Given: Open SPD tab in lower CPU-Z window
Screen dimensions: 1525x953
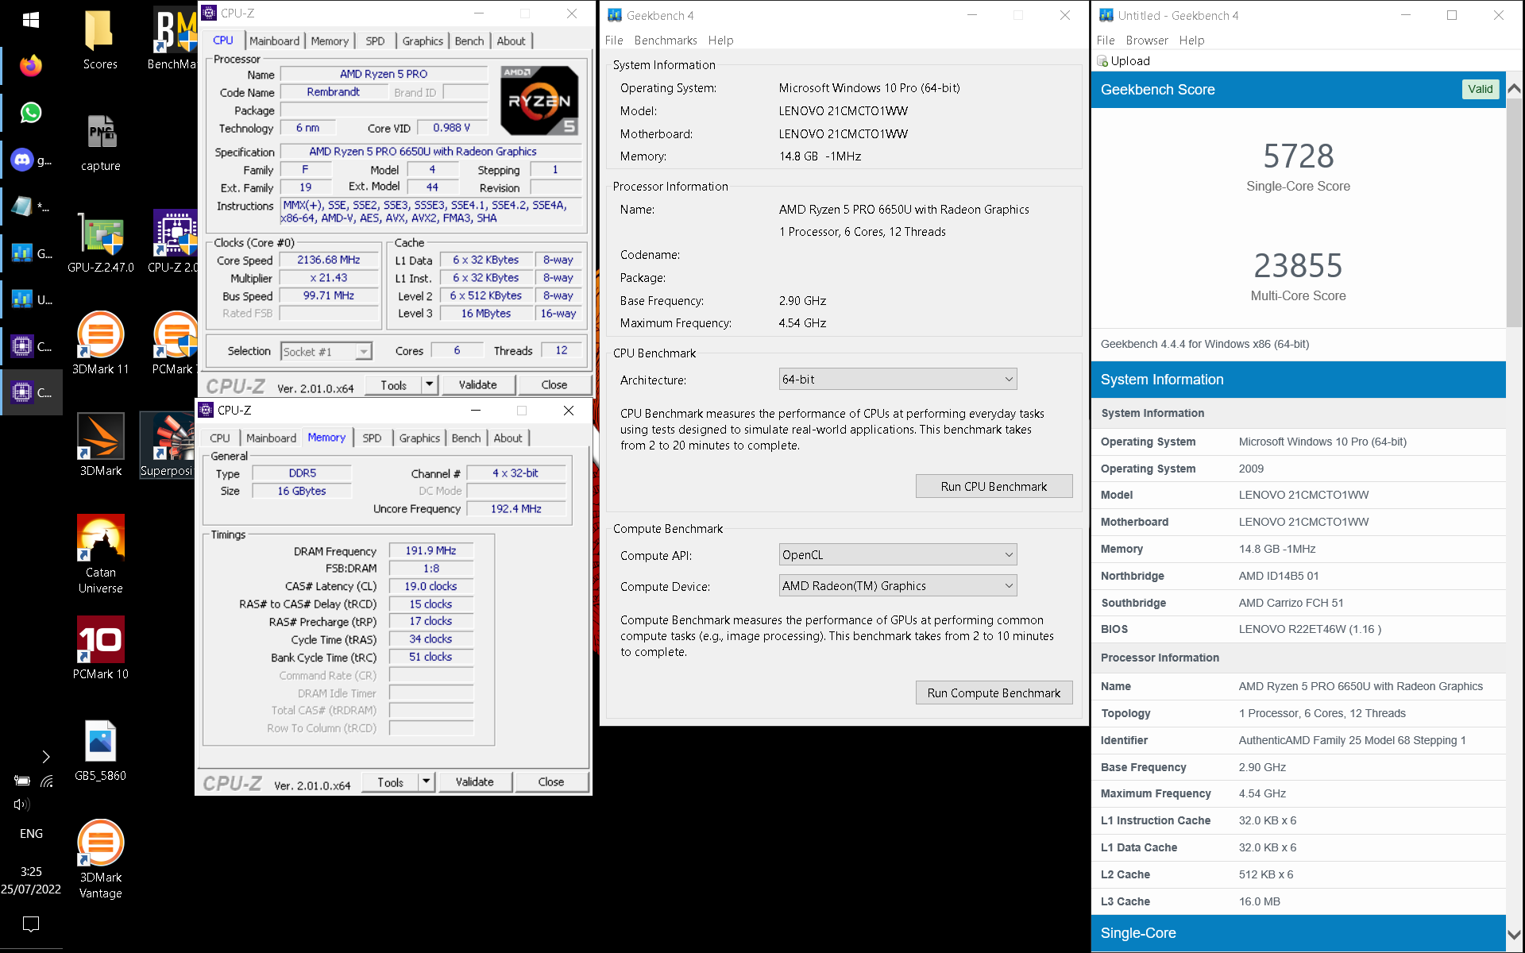Looking at the screenshot, I should pyautogui.click(x=372, y=438).
